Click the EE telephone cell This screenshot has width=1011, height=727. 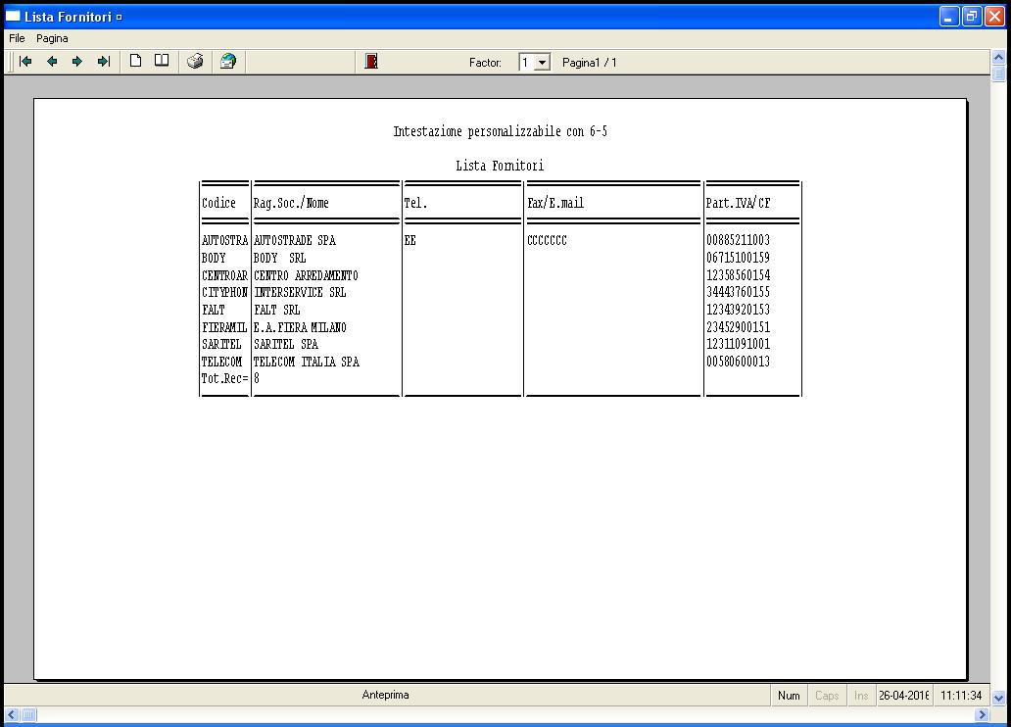(410, 240)
